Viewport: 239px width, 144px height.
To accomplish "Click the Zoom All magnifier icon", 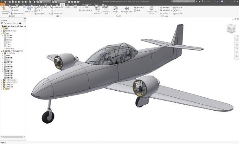I will click(161, 10).
